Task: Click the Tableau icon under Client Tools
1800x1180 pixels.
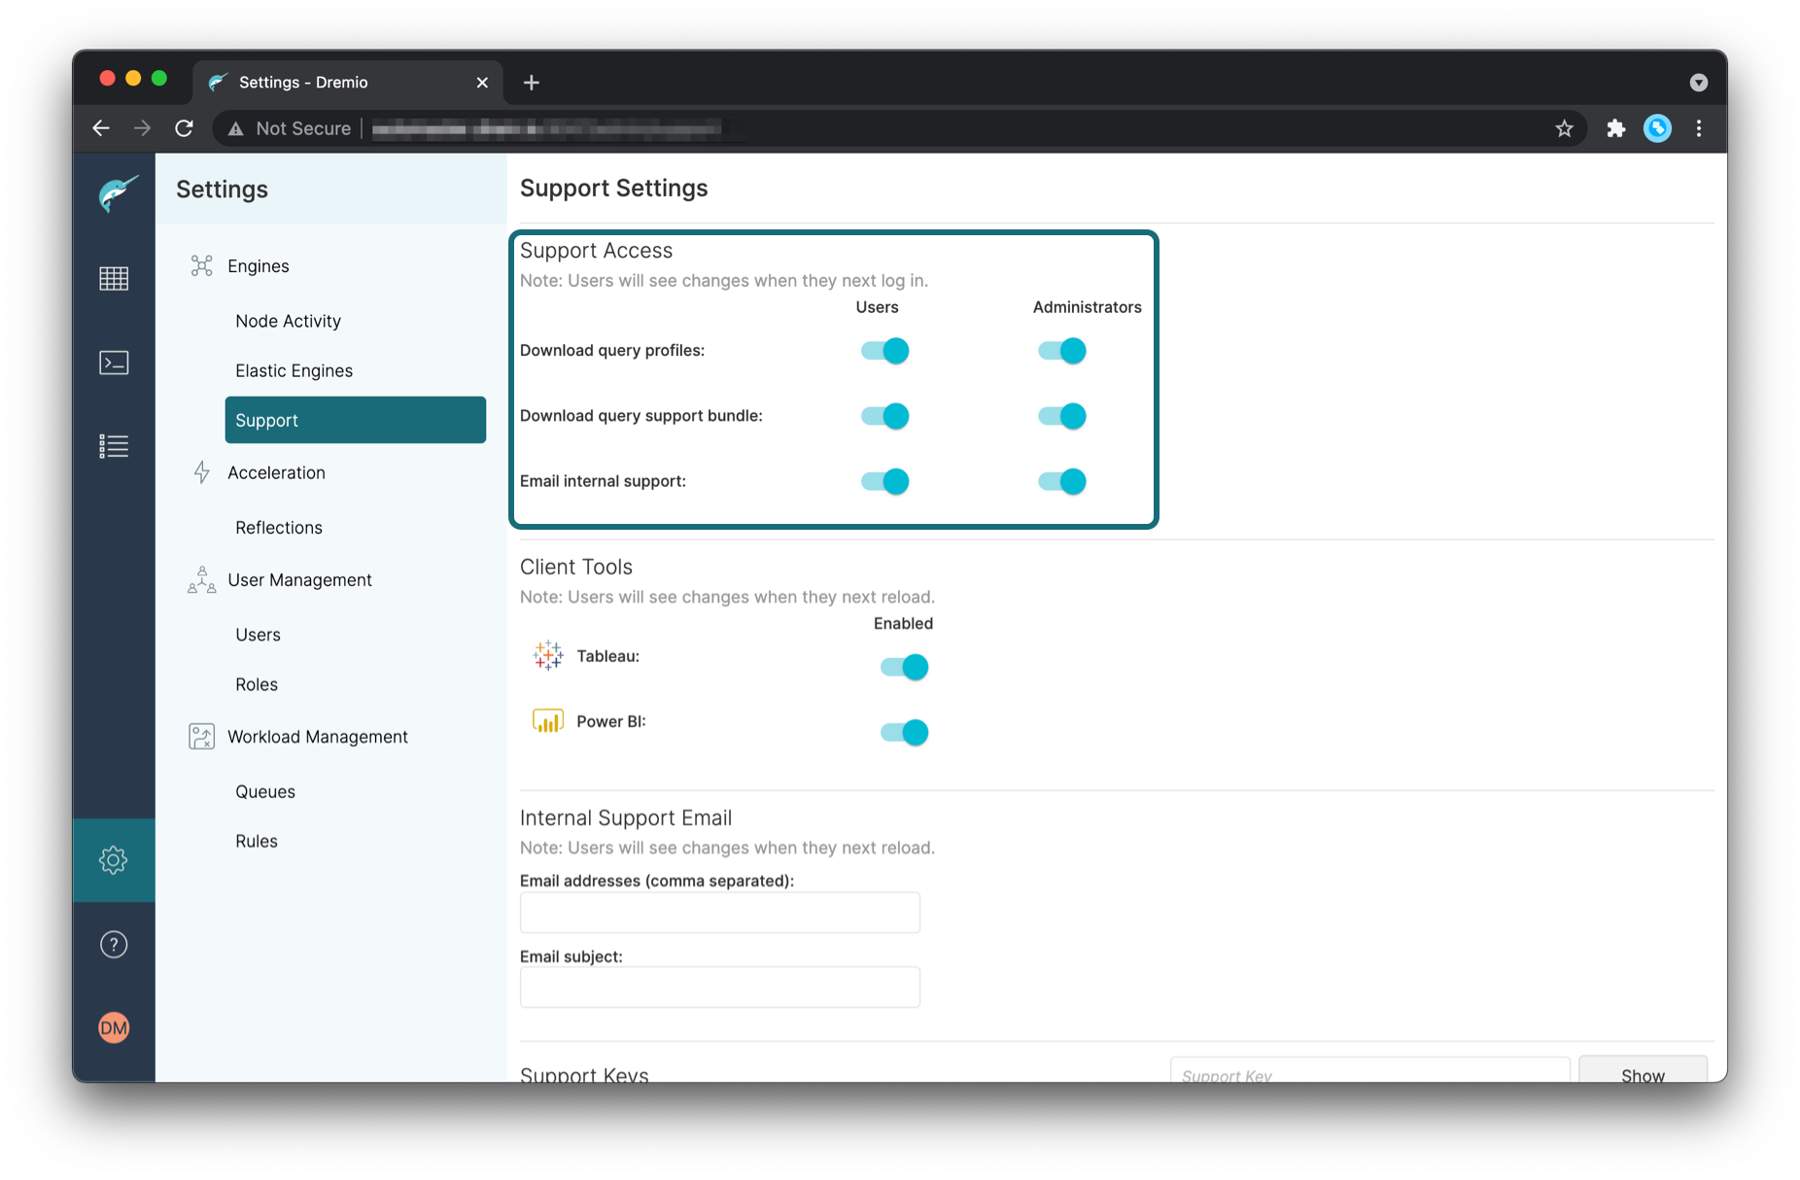Action: pyautogui.click(x=548, y=655)
